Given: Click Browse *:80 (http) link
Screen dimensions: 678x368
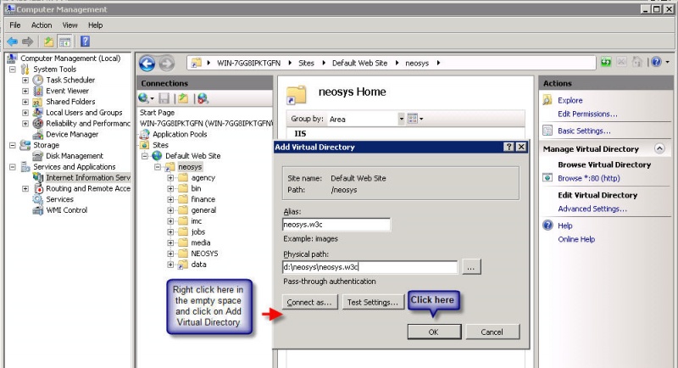Looking at the screenshot, I should click(588, 178).
